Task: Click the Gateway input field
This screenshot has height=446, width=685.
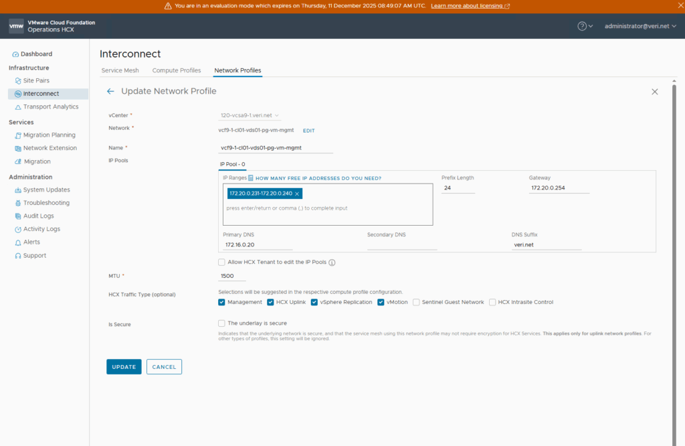Action: coord(559,188)
